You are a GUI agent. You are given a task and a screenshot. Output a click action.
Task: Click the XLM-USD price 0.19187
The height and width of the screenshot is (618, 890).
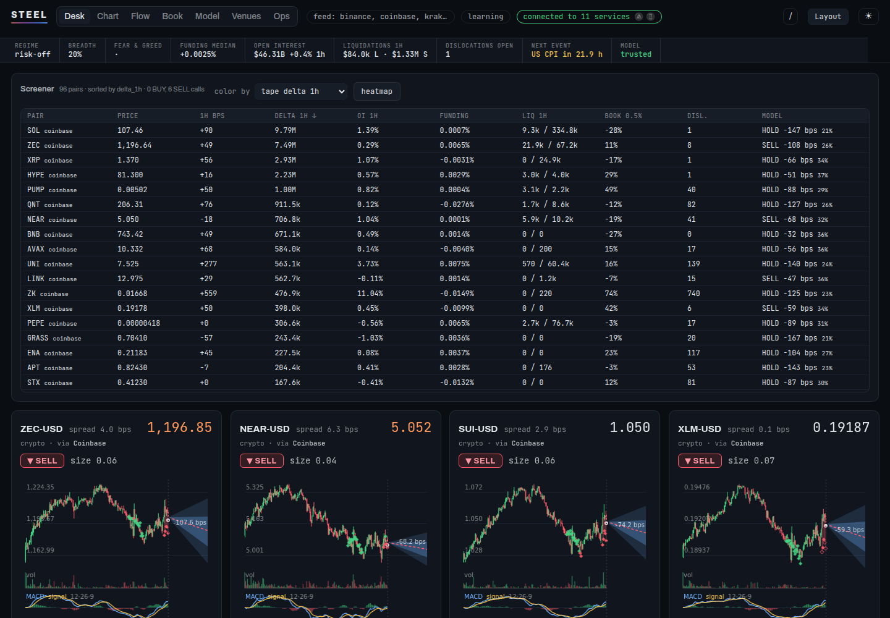pos(841,428)
